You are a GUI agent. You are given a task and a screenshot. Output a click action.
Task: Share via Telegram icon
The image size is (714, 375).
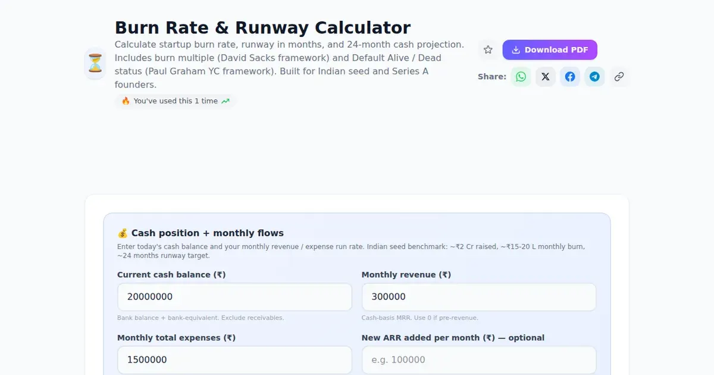coord(594,77)
